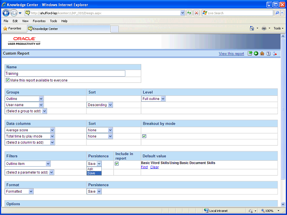Image resolution: width=287 pixels, height=215 pixels.
Task: Click the Clear link under Default value
Action: point(154,167)
